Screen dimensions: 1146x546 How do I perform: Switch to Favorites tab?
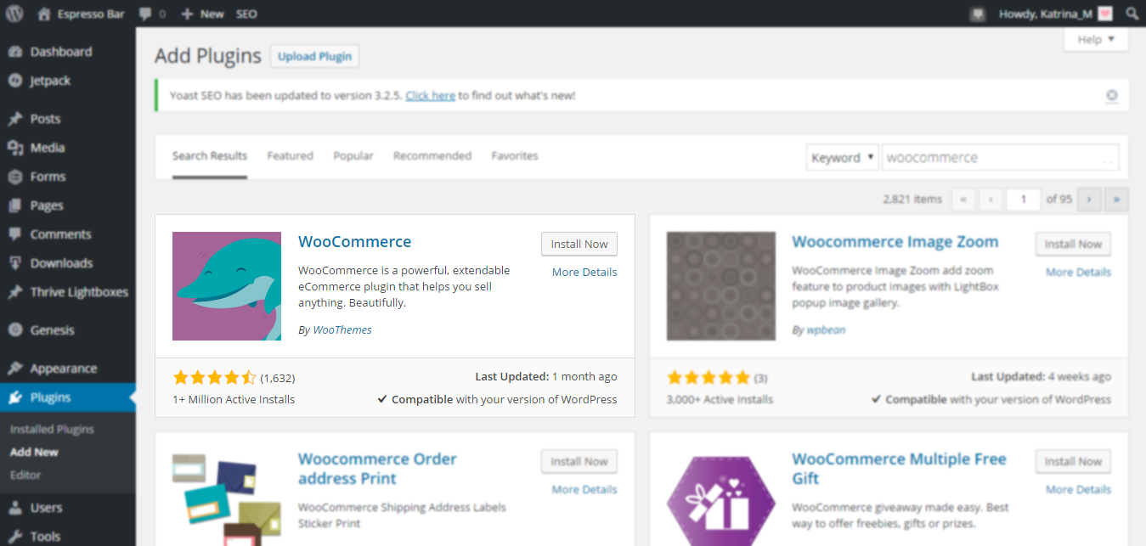(x=515, y=156)
